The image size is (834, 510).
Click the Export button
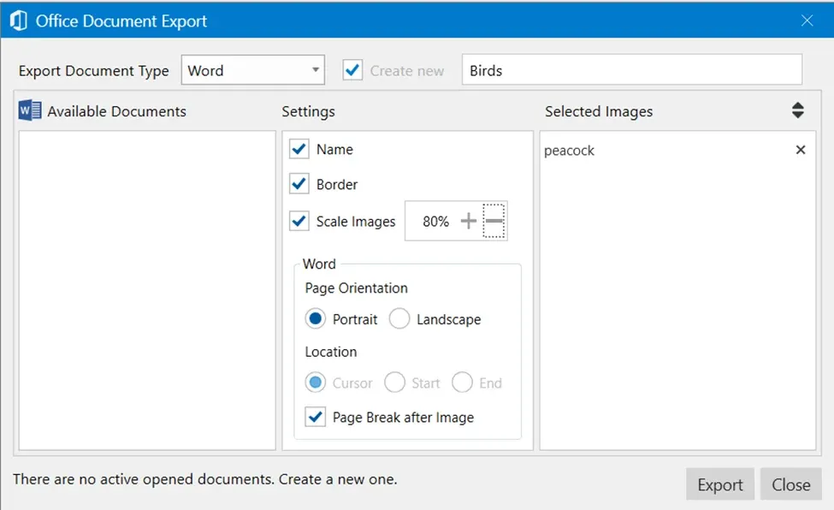(x=720, y=484)
